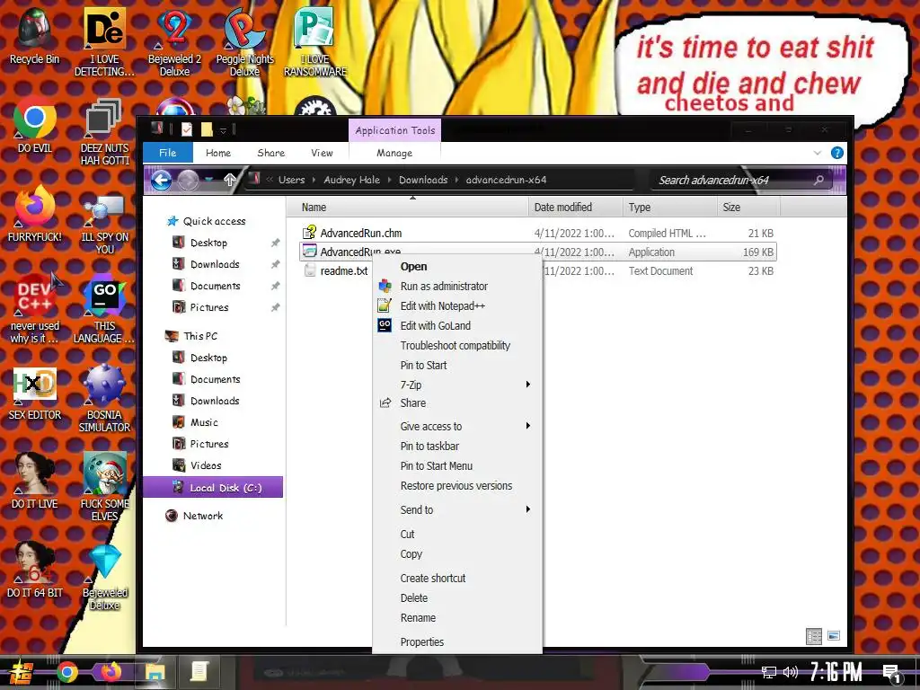Open Explorer help question mark icon

(x=836, y=153)
